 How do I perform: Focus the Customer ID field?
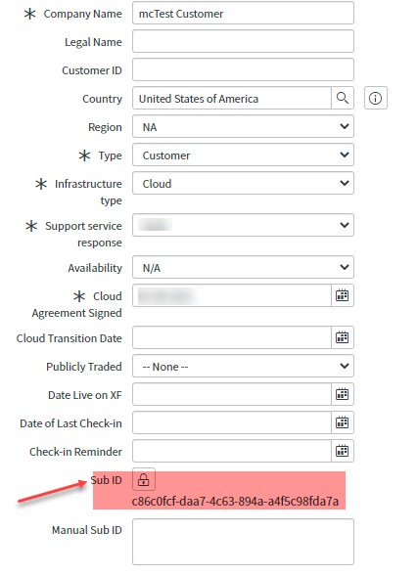tap(243, 69)
